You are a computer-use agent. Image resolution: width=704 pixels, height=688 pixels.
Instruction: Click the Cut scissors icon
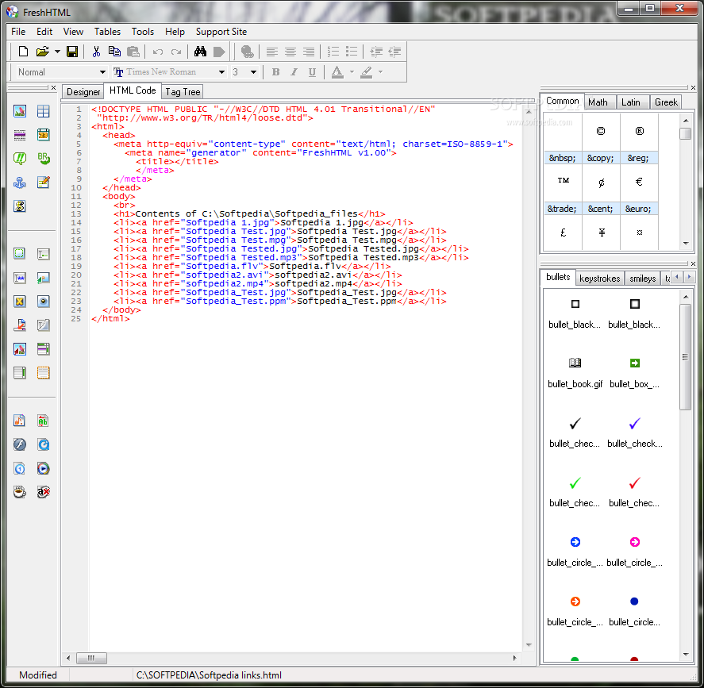click(96, 52)
